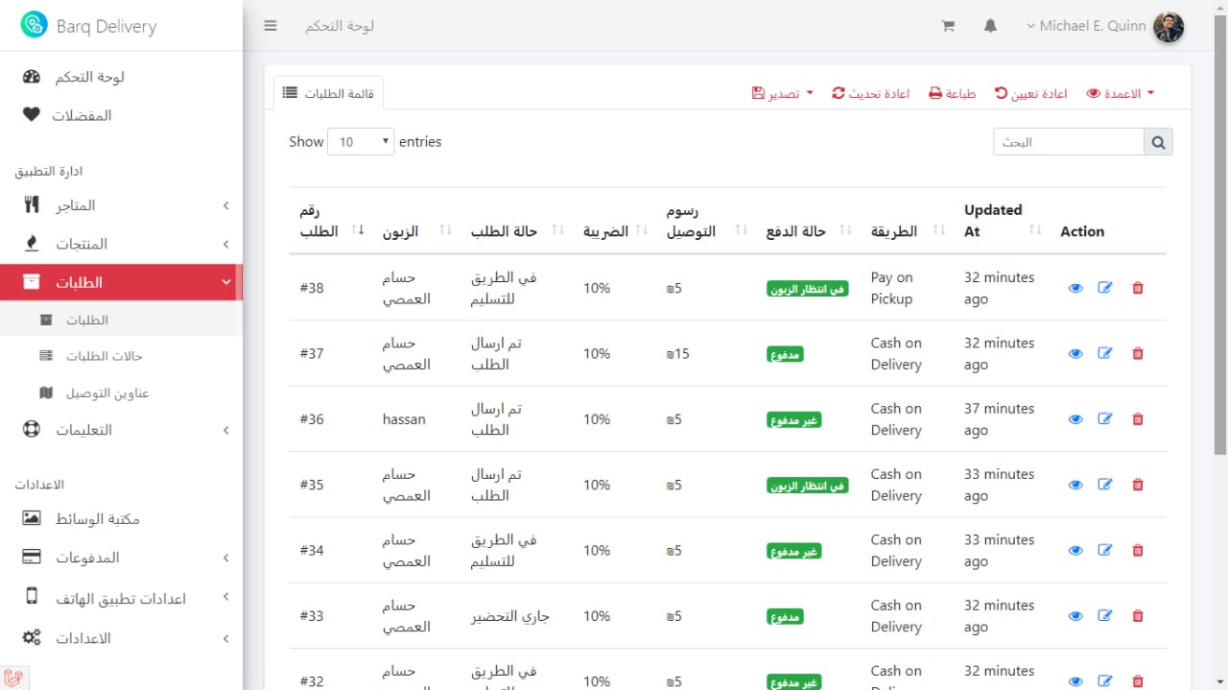Open notifications via the bell icon
This screenshot has height=690, width=1228.
(990, 26)
